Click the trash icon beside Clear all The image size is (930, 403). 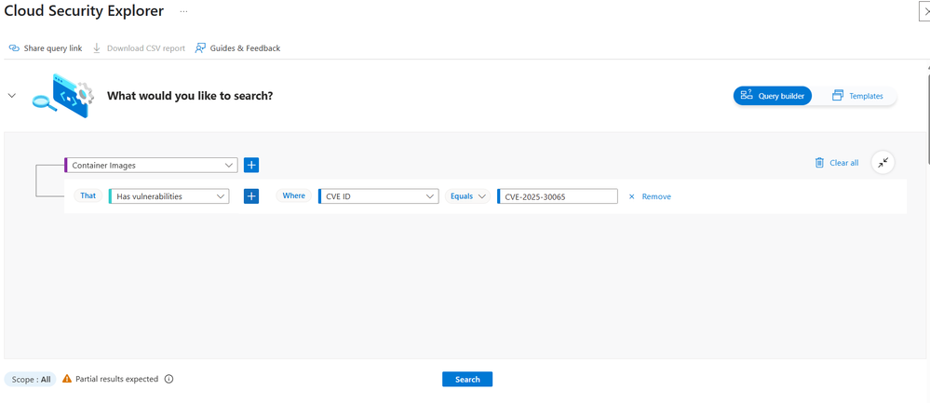point(819,162)
